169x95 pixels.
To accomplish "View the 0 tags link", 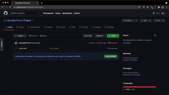I will click(43, 36).
